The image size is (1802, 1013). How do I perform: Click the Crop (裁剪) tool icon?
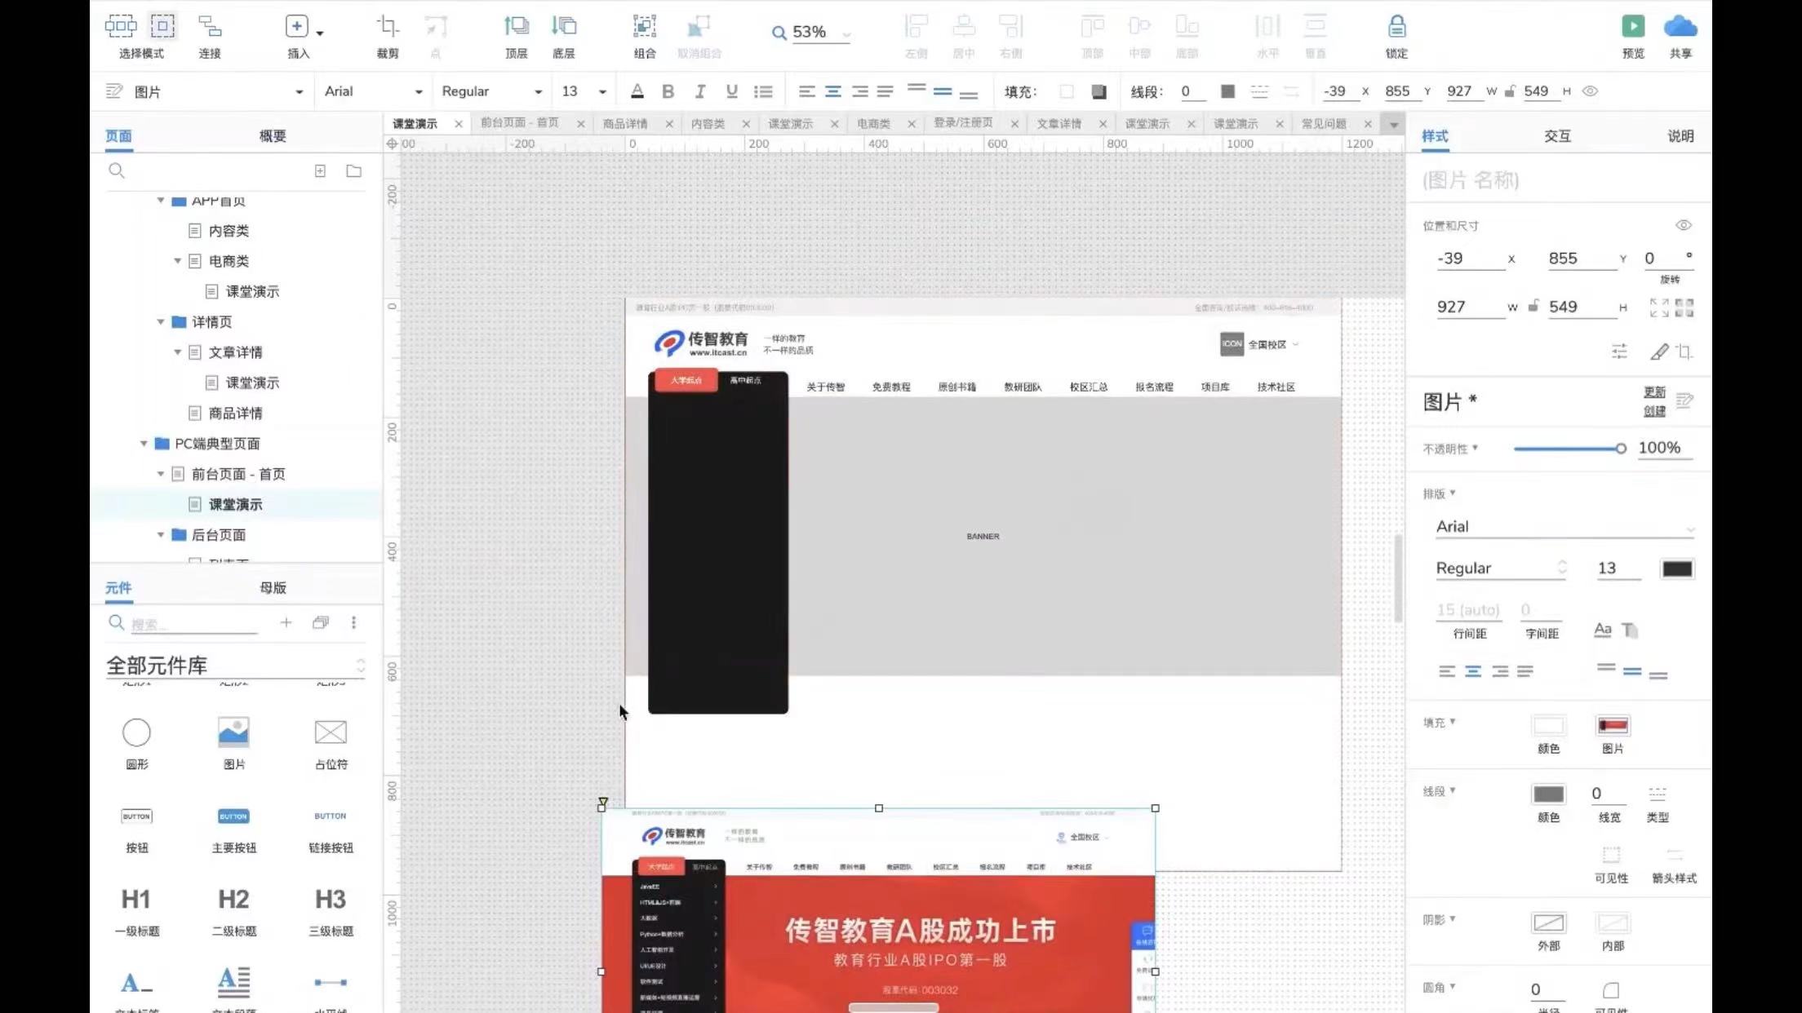388,28
